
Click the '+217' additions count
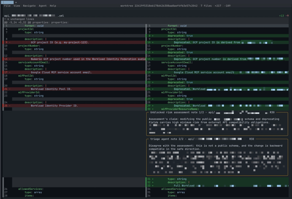[x=218, y=6]
